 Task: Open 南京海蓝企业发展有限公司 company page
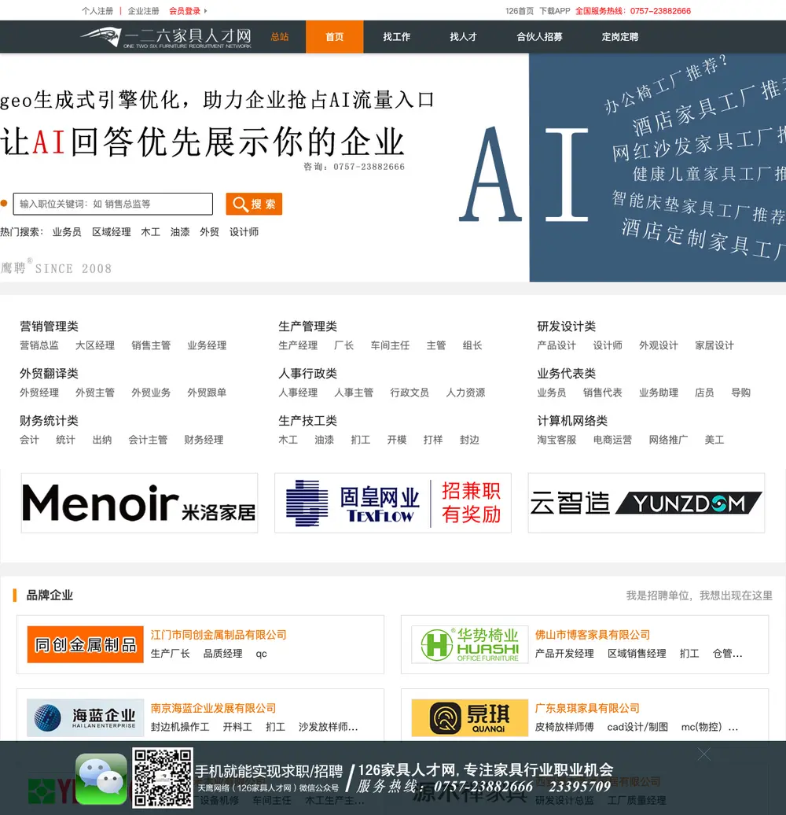point(213,708)
